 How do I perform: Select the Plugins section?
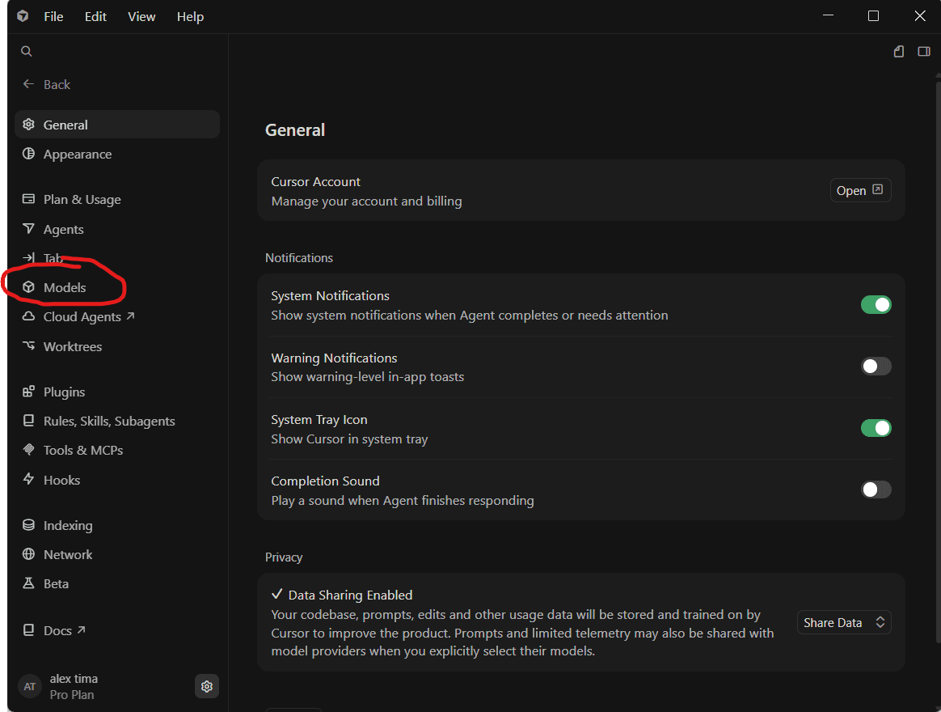click(x=117, y=392)
